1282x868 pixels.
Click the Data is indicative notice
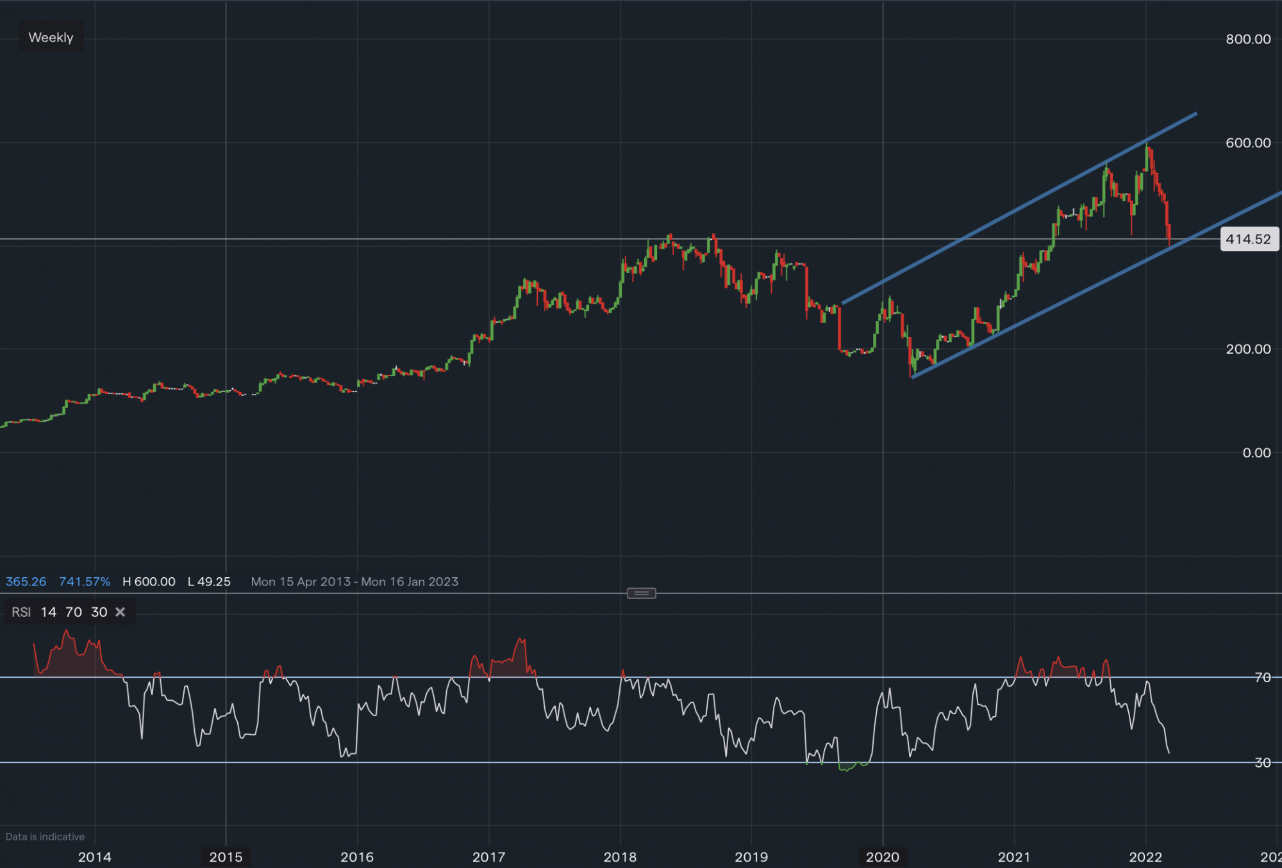(45, 837)
